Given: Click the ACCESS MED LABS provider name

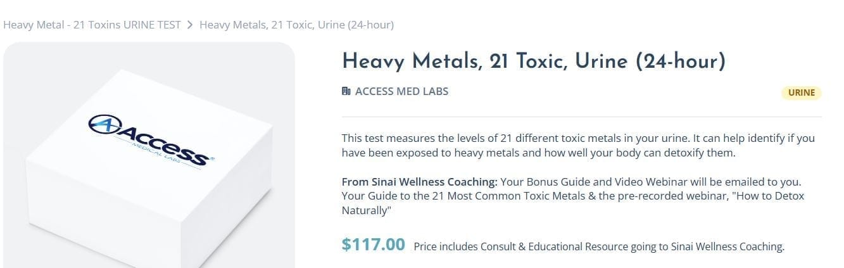Looking at the screenshot, I should pos(401,91).
